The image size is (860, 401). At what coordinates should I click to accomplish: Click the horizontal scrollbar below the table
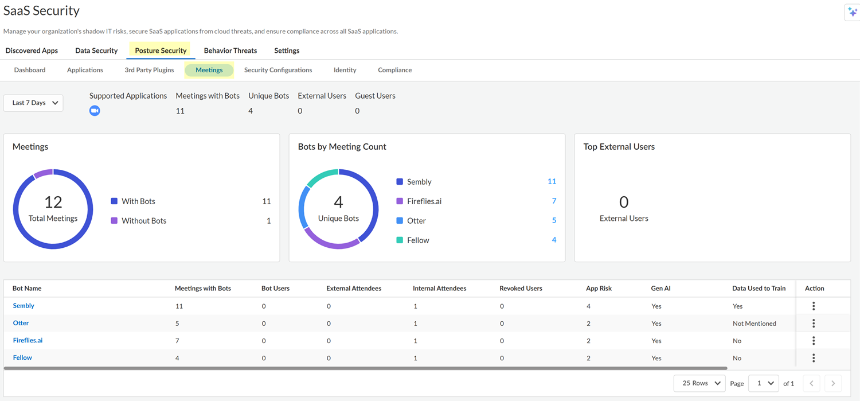coord(365,368)
